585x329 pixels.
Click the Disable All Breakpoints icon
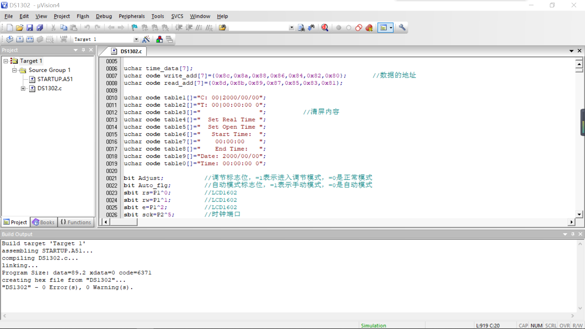359,28
